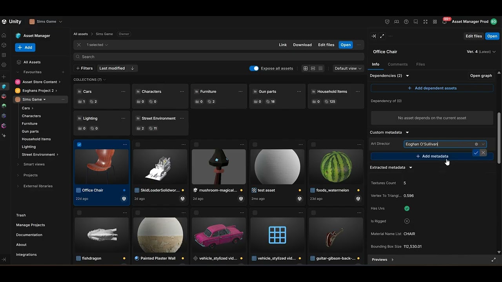This screenshot has height=282, width=502.
Task: Click the Add metadata button
Action: (x=432, y=156)
